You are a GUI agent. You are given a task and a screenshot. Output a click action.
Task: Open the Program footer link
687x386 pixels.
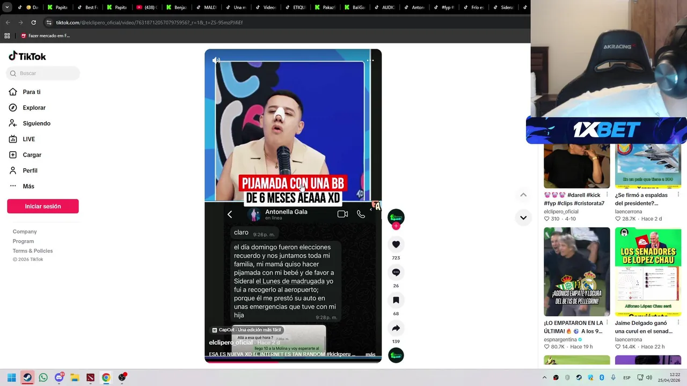point(23,241)
